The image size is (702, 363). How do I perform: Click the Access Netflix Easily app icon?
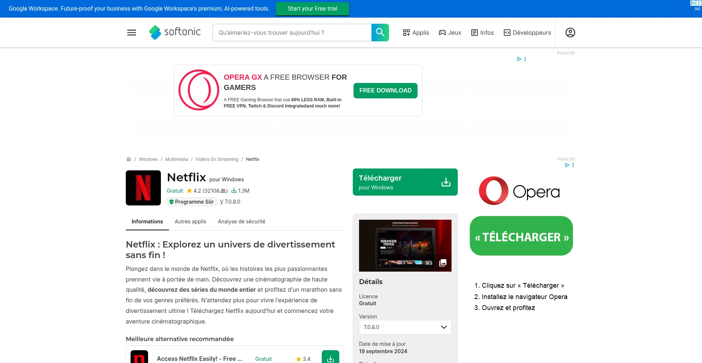(x=139, y=357)
